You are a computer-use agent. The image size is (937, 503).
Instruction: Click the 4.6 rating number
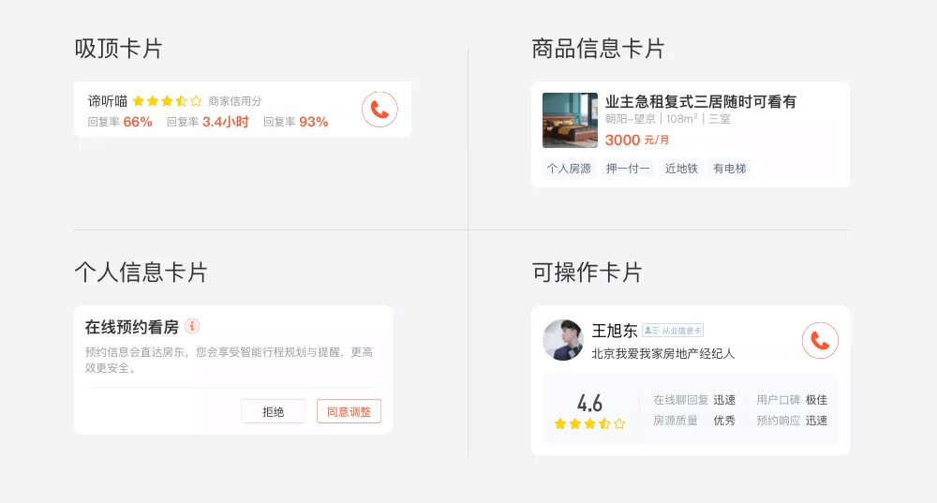tap(589, 403)
